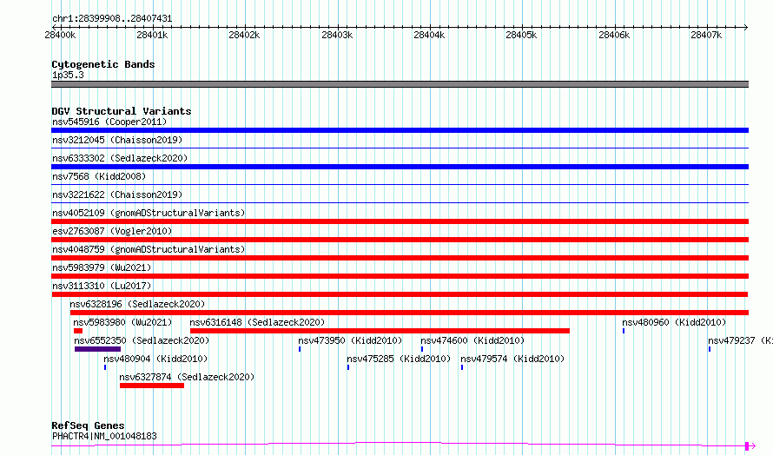Image resolution: width=773 pixels, height=455 pixels.
Task: Click the blue marker of nsv474600
Action: (422, 349)
